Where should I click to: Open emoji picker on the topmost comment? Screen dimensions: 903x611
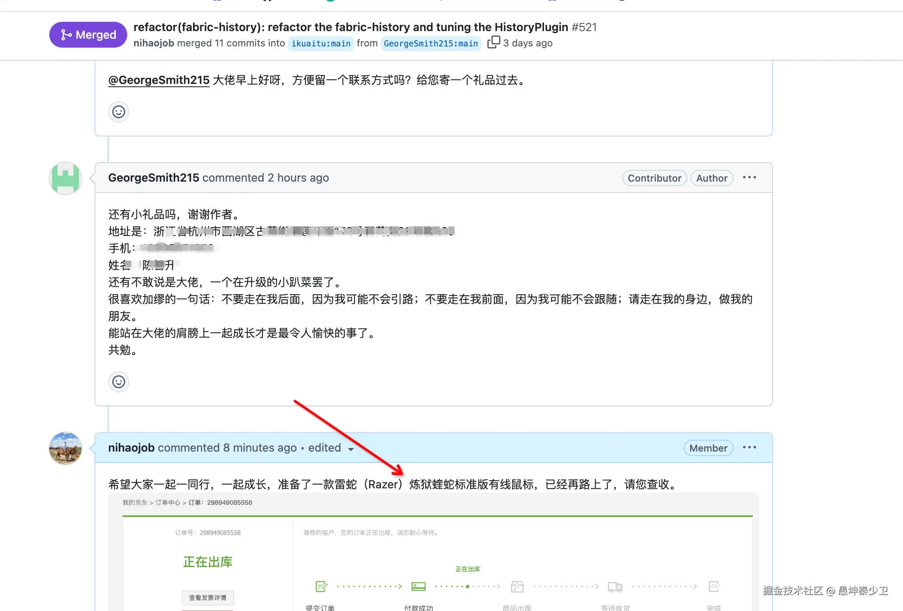point(118,112)
